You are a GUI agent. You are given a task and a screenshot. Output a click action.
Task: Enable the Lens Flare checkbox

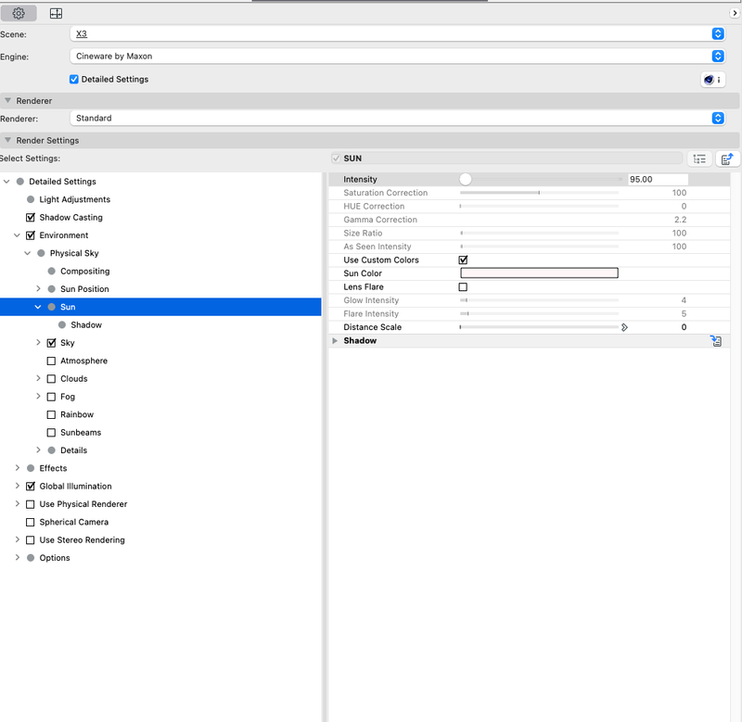pos(463,287)
